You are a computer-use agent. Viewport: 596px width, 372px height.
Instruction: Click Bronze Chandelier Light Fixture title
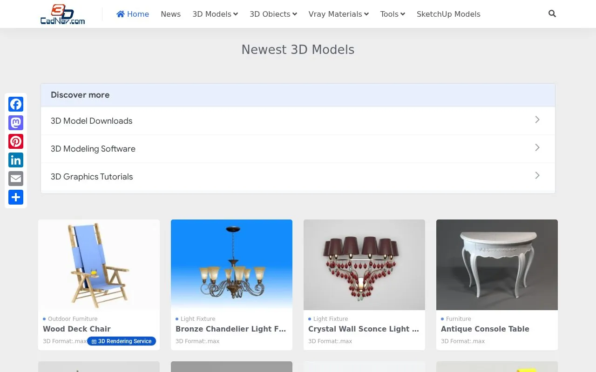tap(231, 329)
